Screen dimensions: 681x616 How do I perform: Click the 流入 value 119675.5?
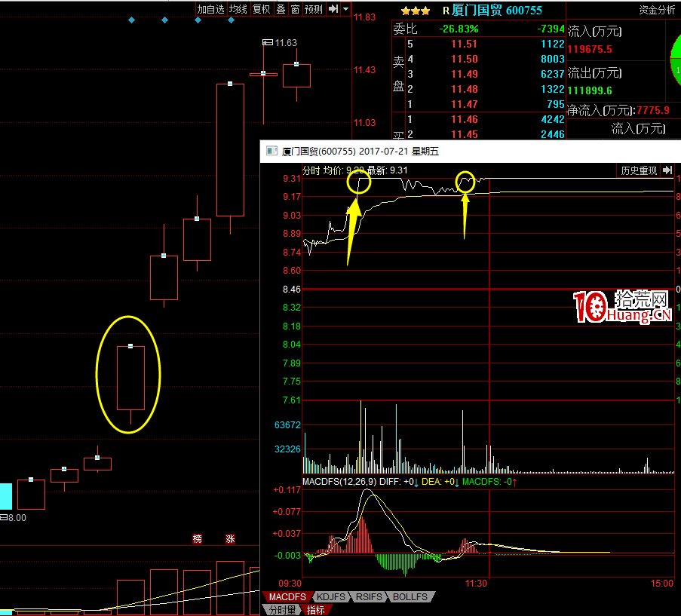[589, 49]
